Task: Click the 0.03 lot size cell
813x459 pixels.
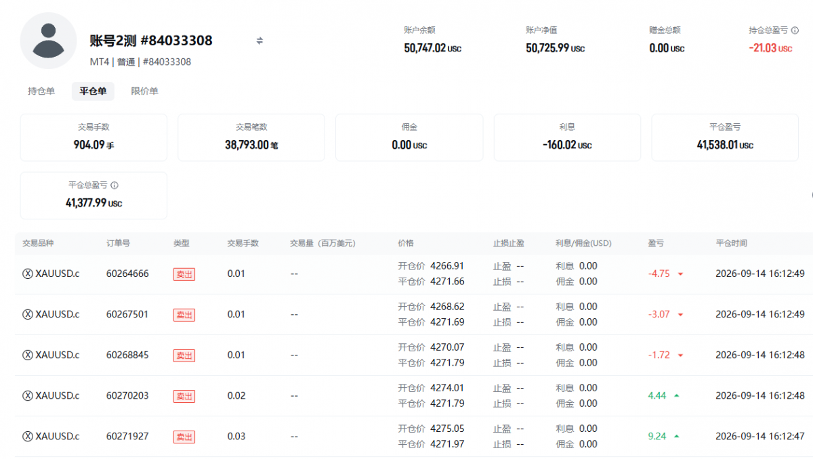Action: coord(236,436)
